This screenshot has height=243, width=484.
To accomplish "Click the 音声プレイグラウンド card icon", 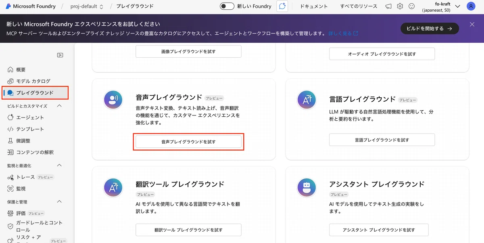I will click(x=113, y=100).
